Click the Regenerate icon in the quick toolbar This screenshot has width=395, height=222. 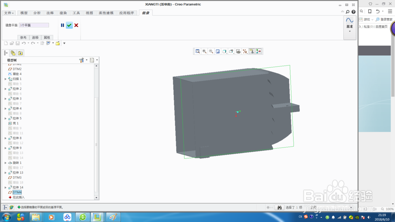click(42, 43)
